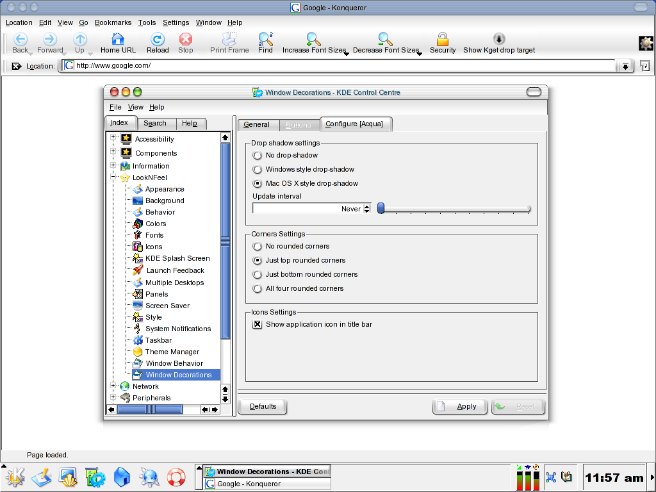Screen dimensions: 656x492
Task: Open the Home URL icon
Action: 118,39
